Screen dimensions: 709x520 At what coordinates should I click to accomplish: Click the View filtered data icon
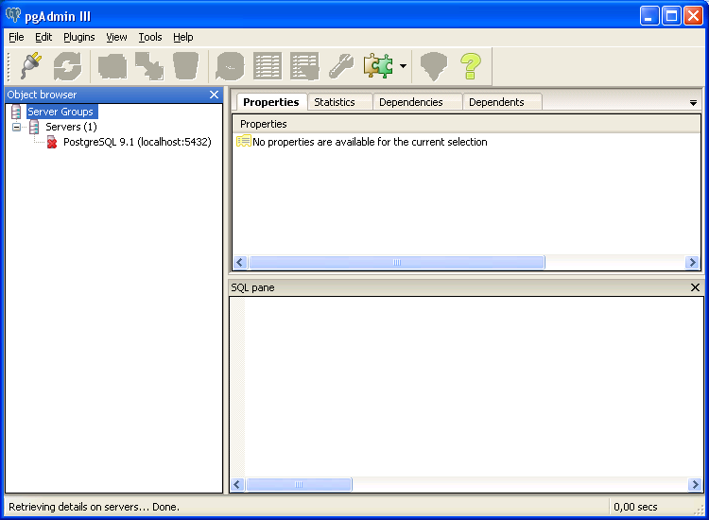(304, 66)
